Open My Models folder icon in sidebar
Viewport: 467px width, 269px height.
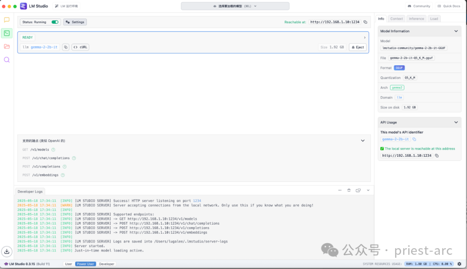coord(6,46)
